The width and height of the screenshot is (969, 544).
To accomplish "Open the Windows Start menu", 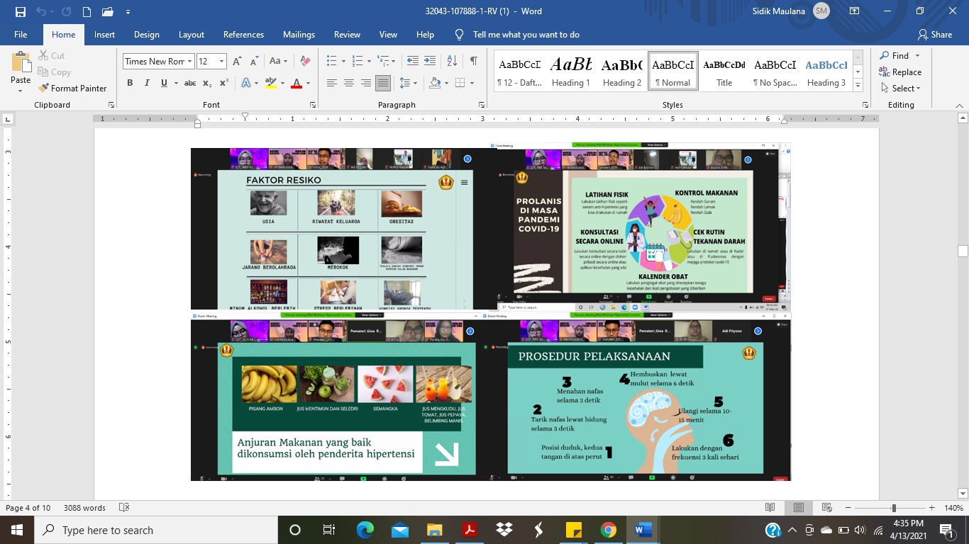I will point(16,530).
